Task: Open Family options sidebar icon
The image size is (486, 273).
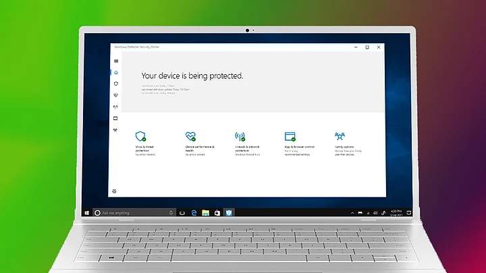Action: pos(116,129)
